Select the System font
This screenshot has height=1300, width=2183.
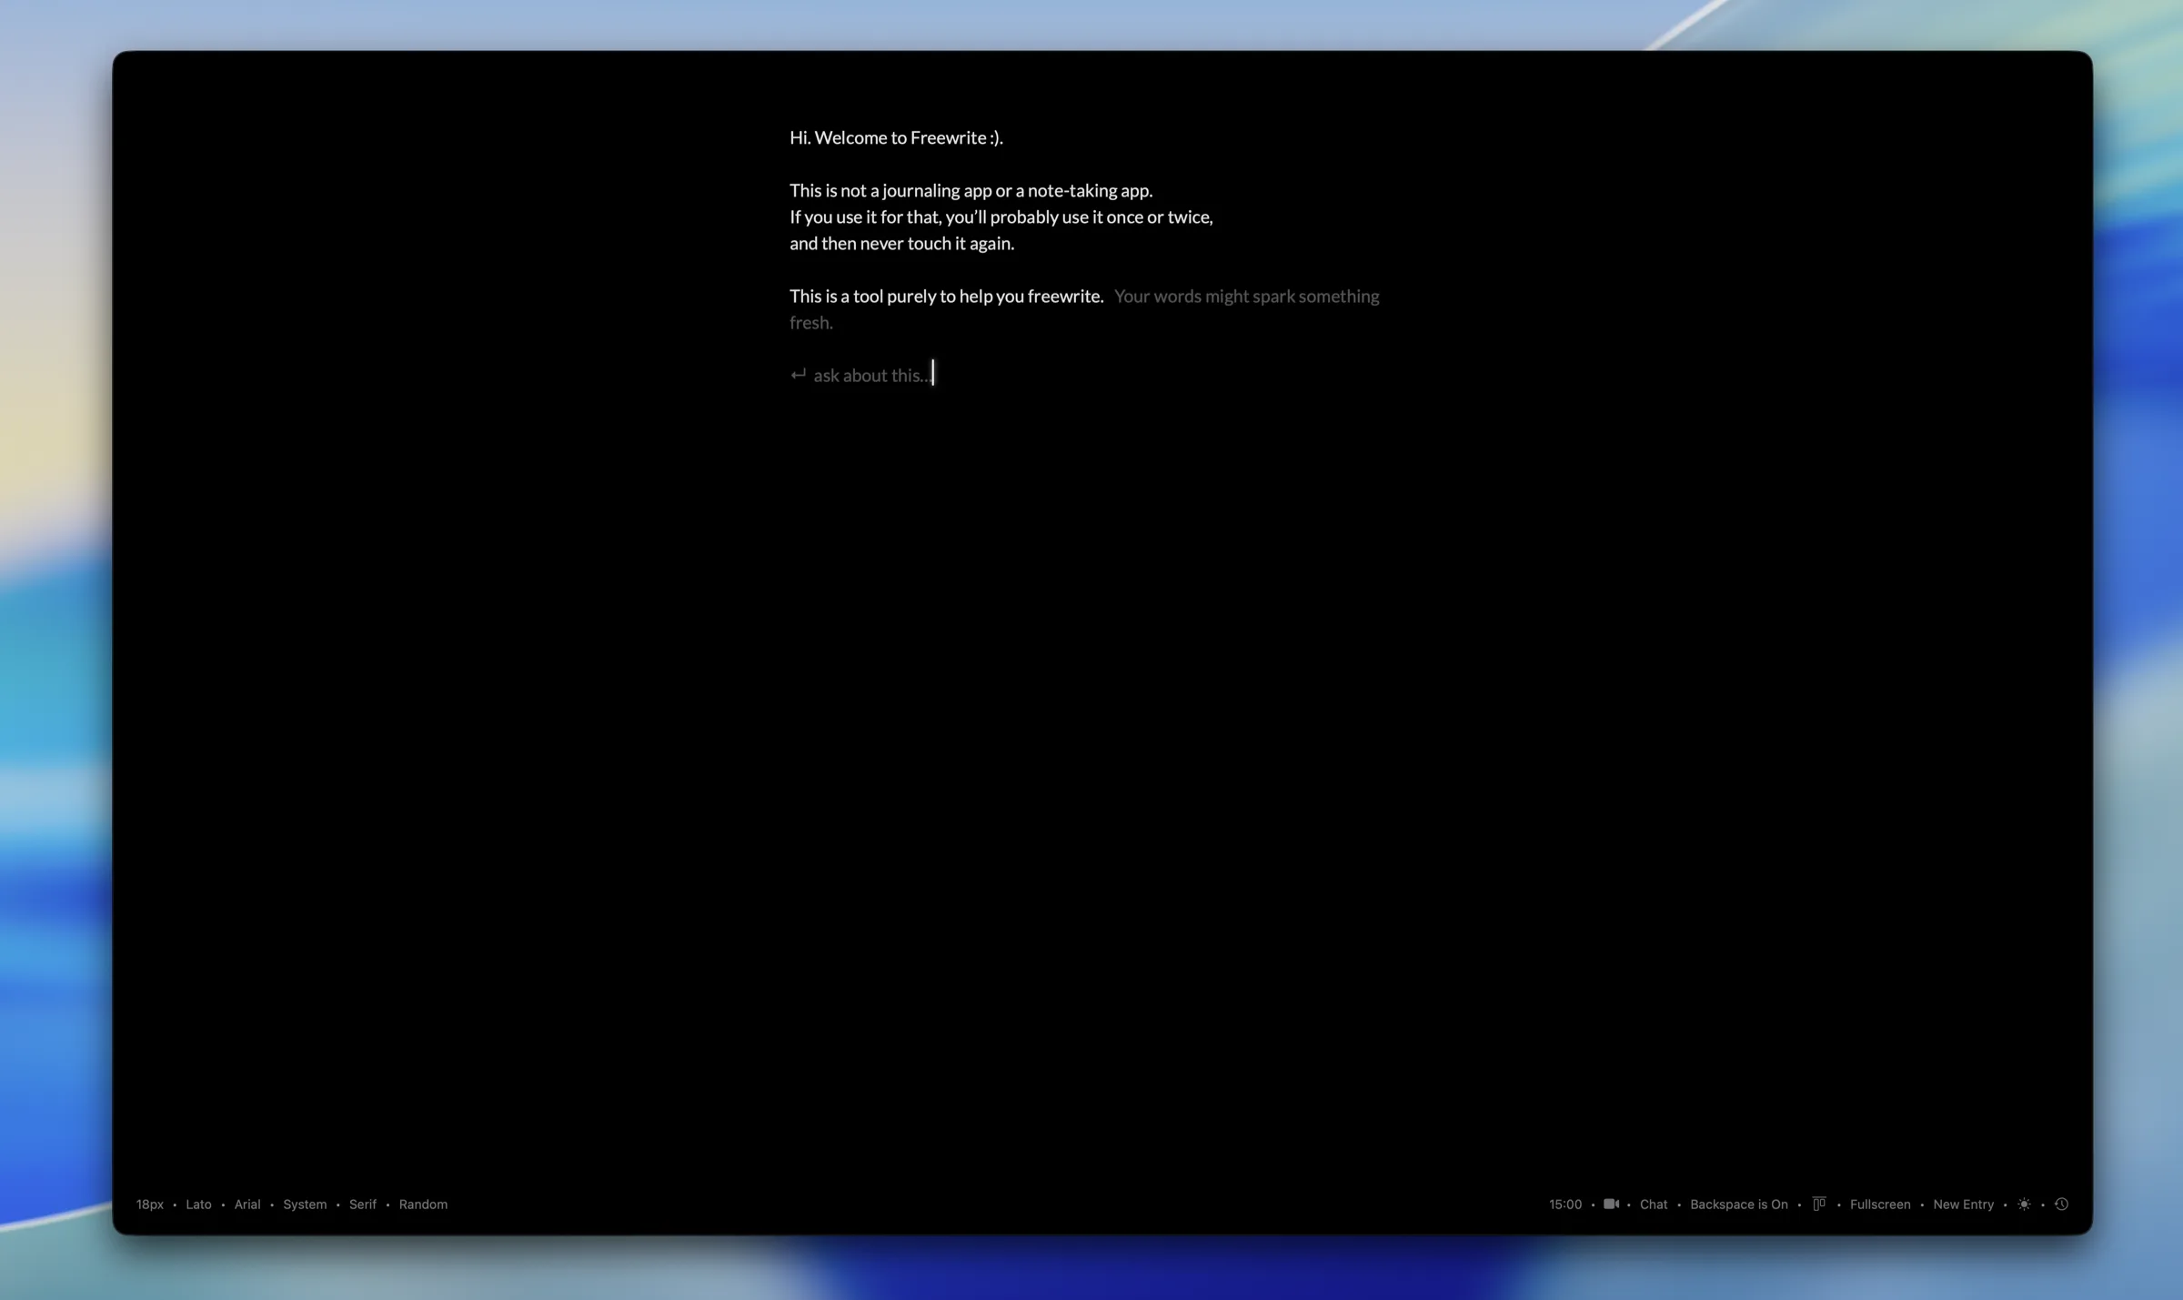305,1204
